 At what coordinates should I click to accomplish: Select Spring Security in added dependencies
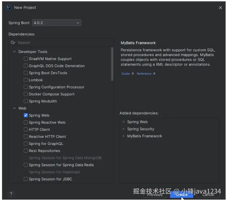tap(141, 129)
